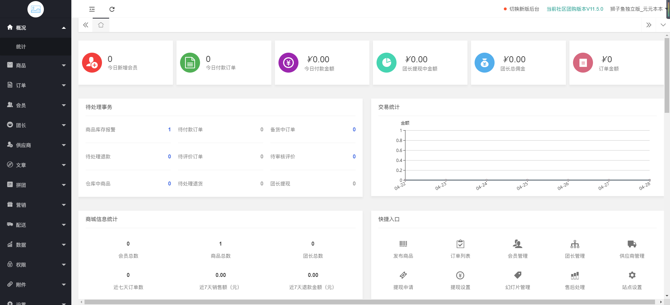
Task: Click the vertical page scrollbar thumb
Action: (x=667, y=75)
